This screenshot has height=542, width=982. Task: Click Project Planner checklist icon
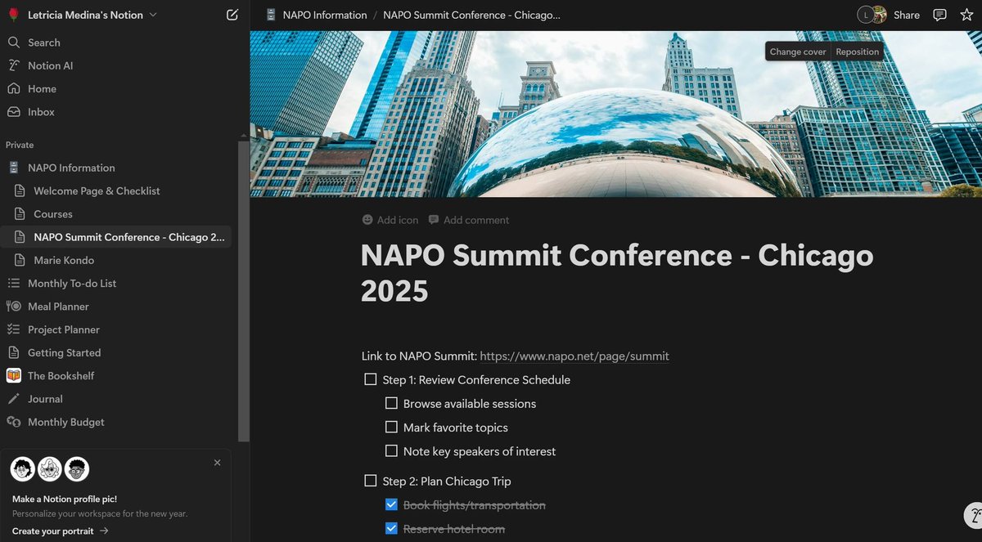(13, 329)
